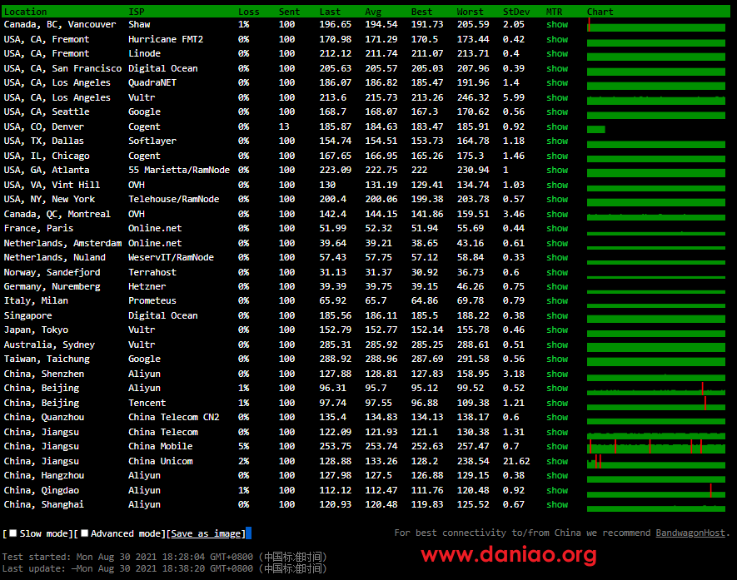Show MTR for Vint Hill OVH
Screen dimensions: 737x580
557,185
